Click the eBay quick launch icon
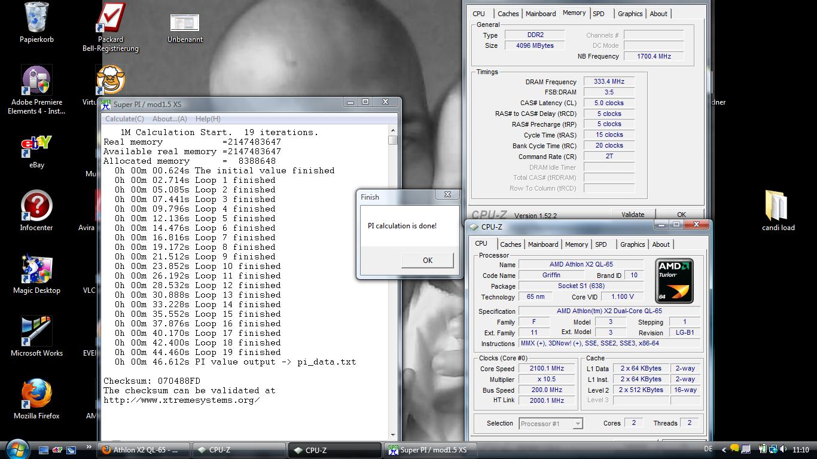Screen dimensions: 817x459 pos(57,450)
